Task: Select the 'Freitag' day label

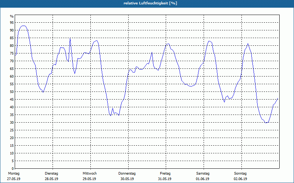Action: 165,173
